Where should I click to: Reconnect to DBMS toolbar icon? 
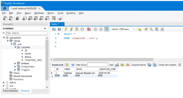pos(61,18)
